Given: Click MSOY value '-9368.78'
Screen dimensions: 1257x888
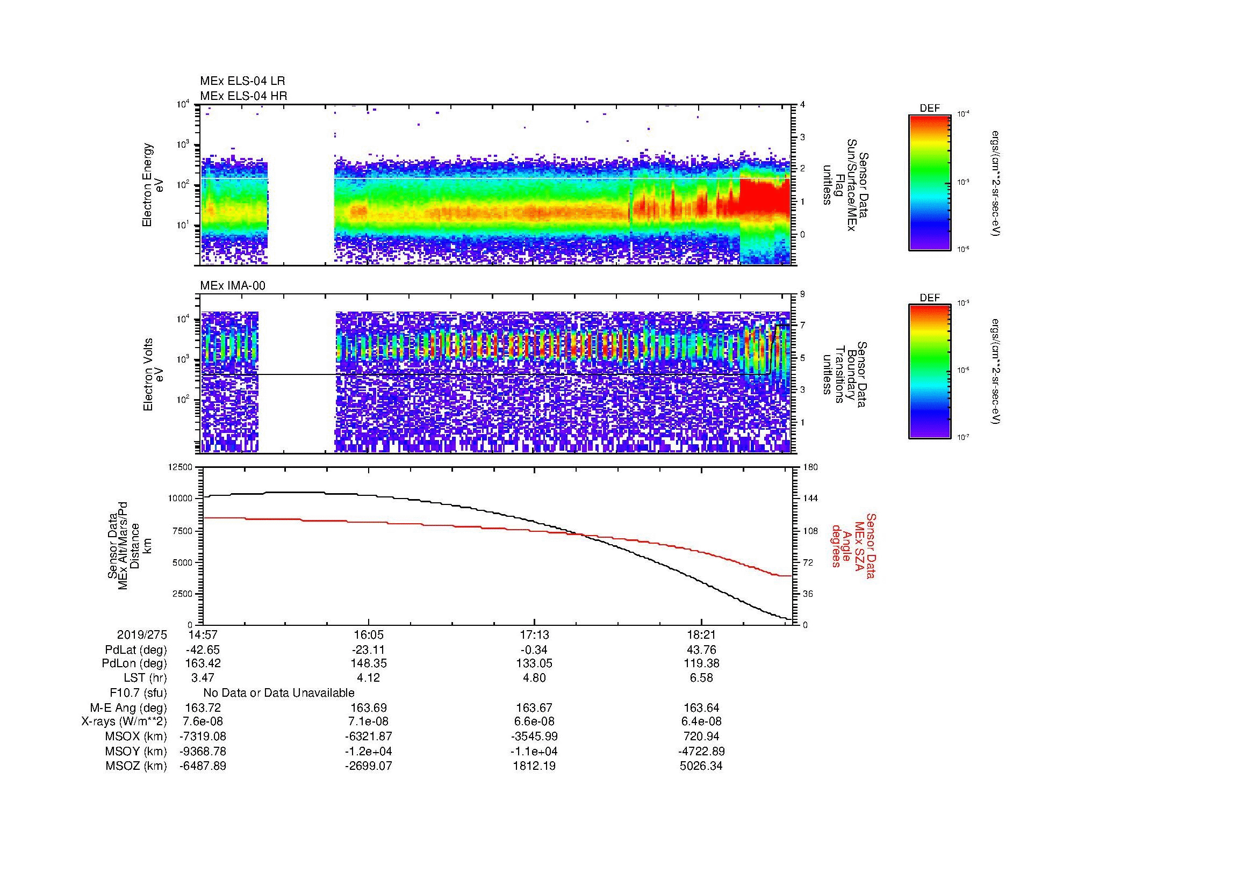Looking at the screenshot, I should tap(203, 751).
